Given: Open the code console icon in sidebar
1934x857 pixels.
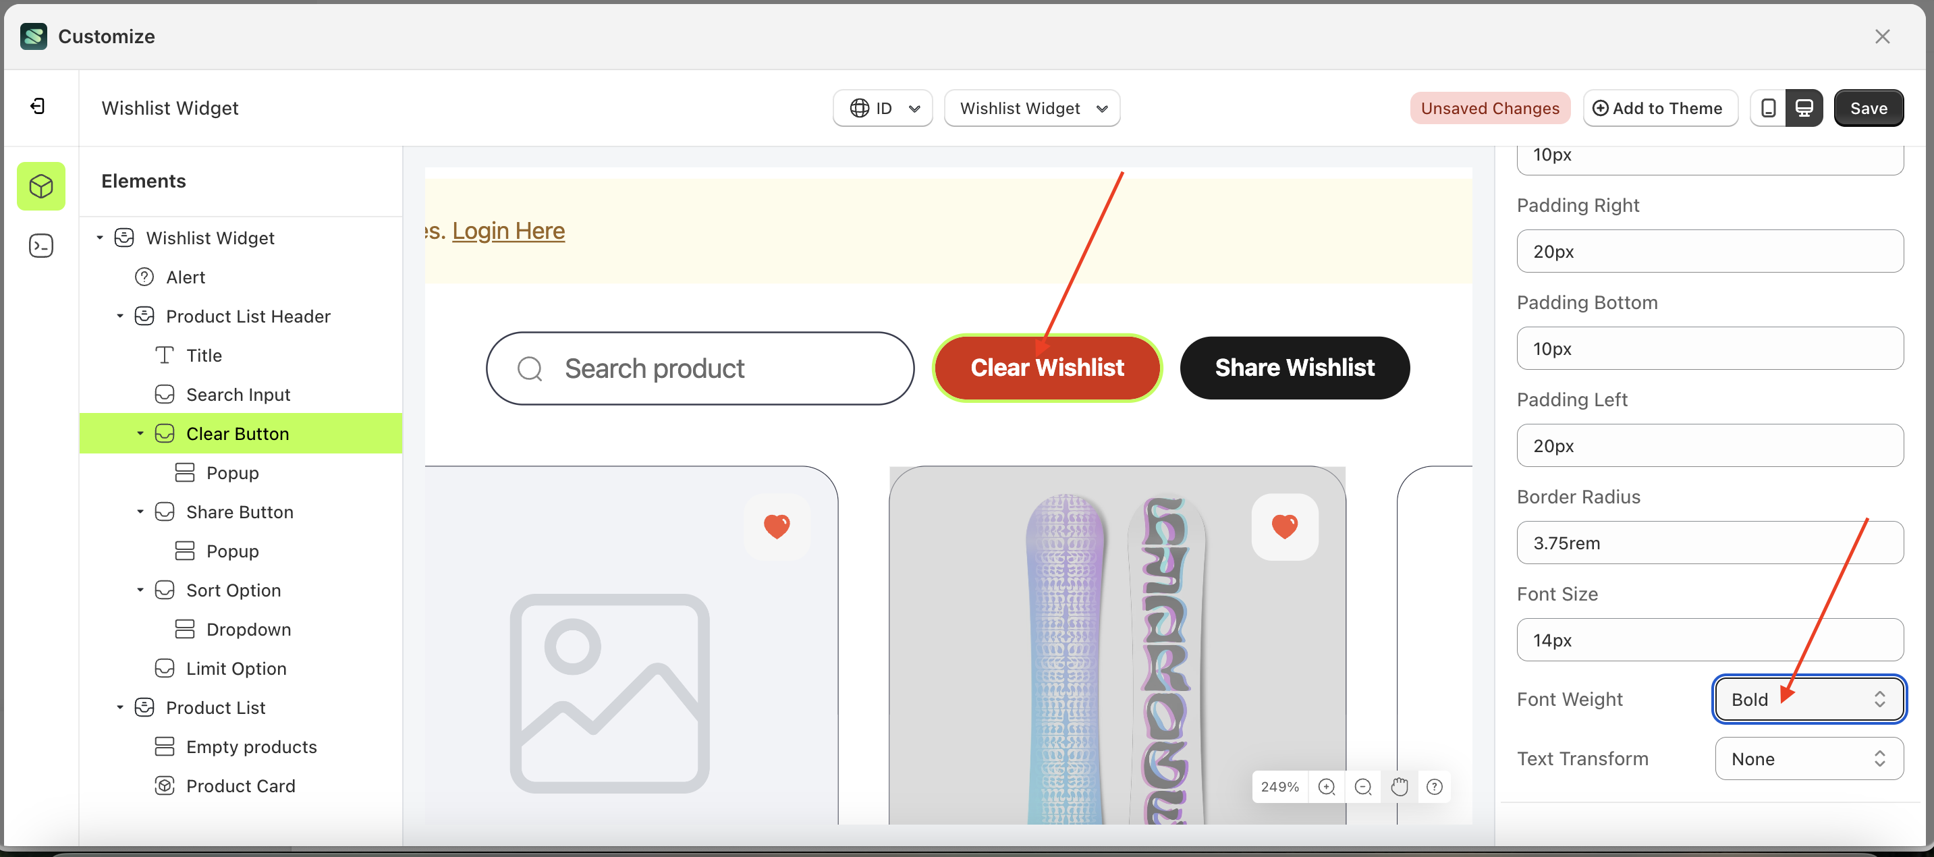Looking at the screenshot, I should [40, 245].
